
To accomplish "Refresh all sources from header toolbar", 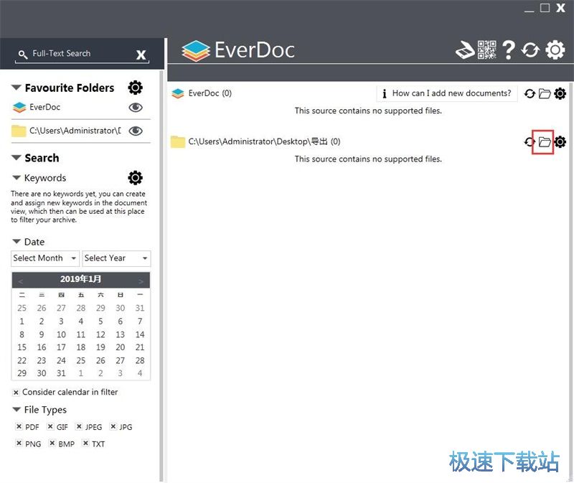I will [530, 50].
